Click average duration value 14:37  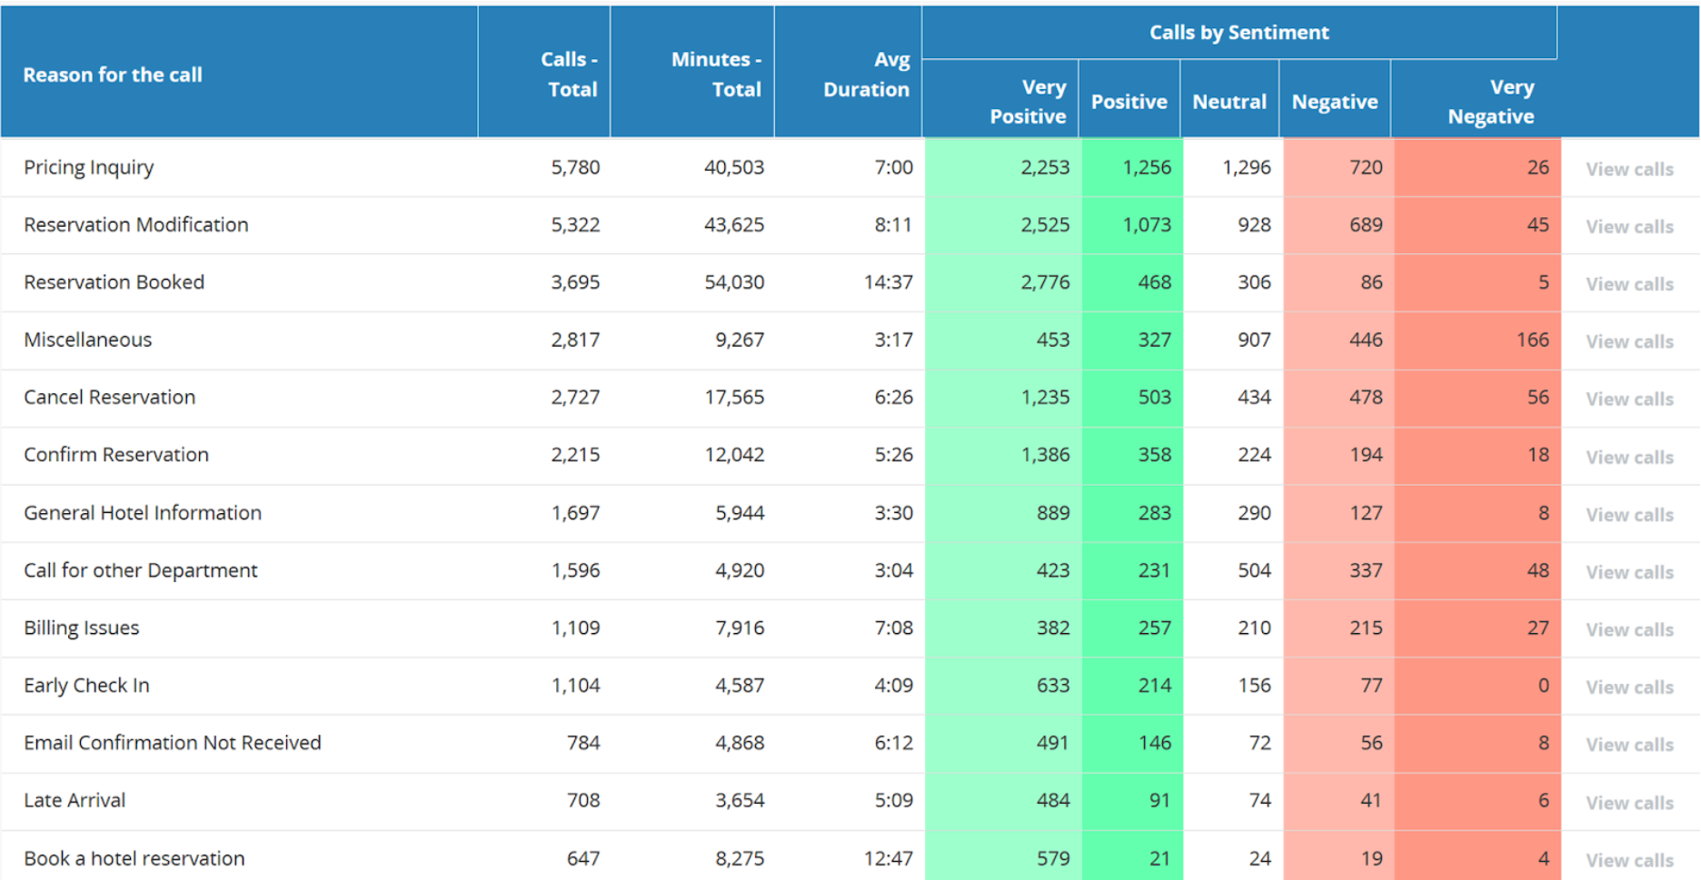(888, 282)
